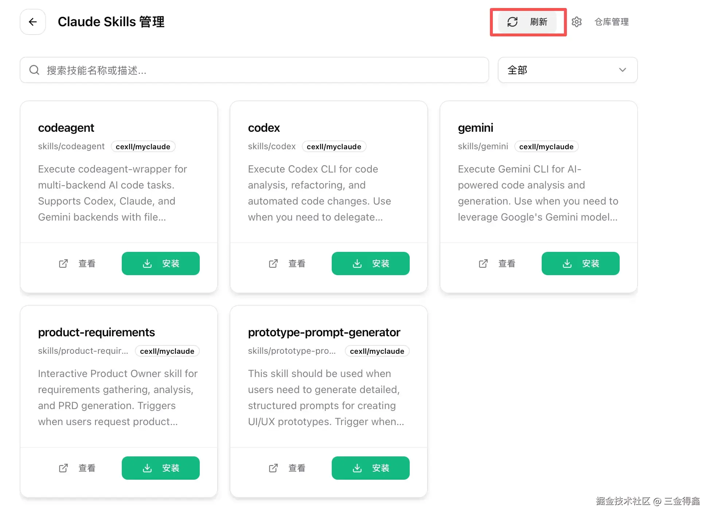View the codex skill
Viewport: 713px width, 519px height.
pyautogui.click(x=288, y=264)
